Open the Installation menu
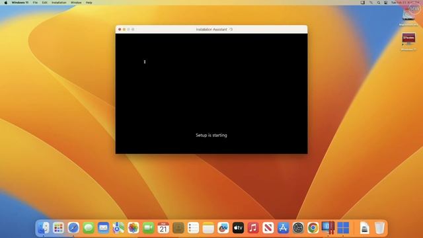 pos(59,3)
